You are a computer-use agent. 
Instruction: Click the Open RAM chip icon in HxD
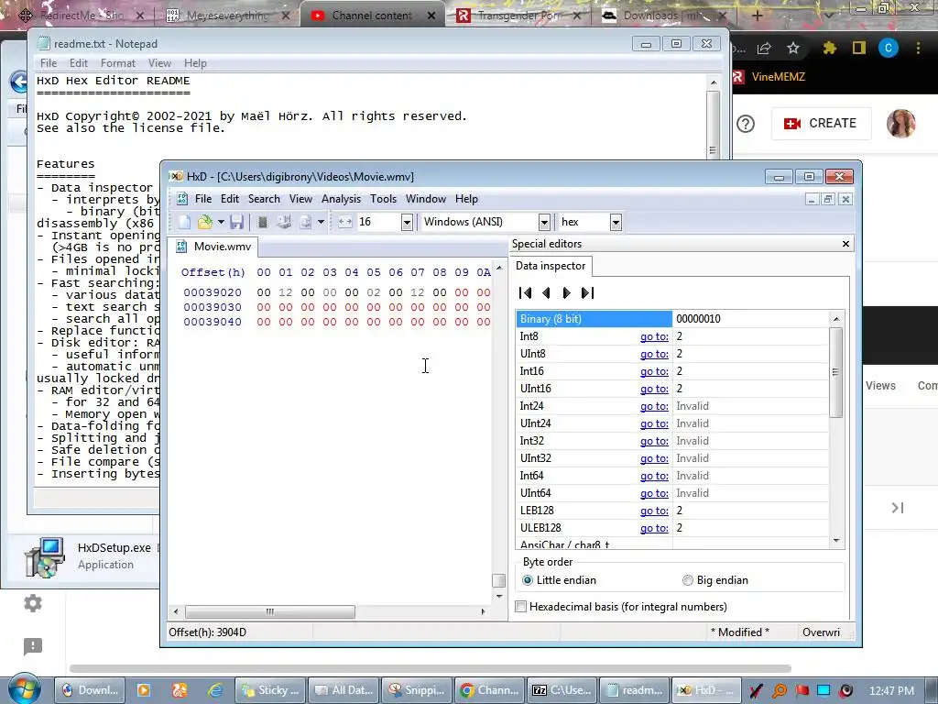(x=262, y=222)
